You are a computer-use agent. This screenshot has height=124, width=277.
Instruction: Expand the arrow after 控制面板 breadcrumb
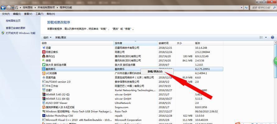click(36, 7)
